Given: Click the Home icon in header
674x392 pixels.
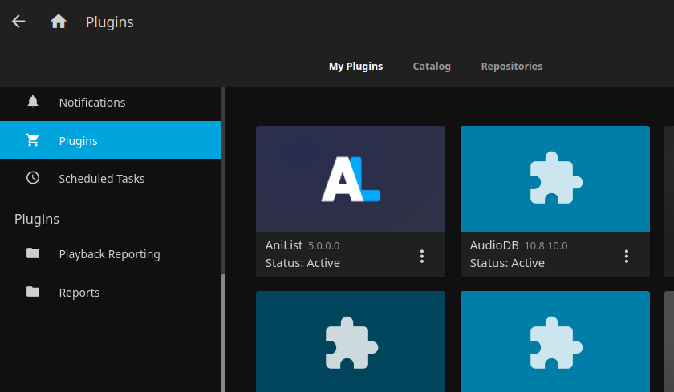Looking at the screenshot, I should coord(59,22).
